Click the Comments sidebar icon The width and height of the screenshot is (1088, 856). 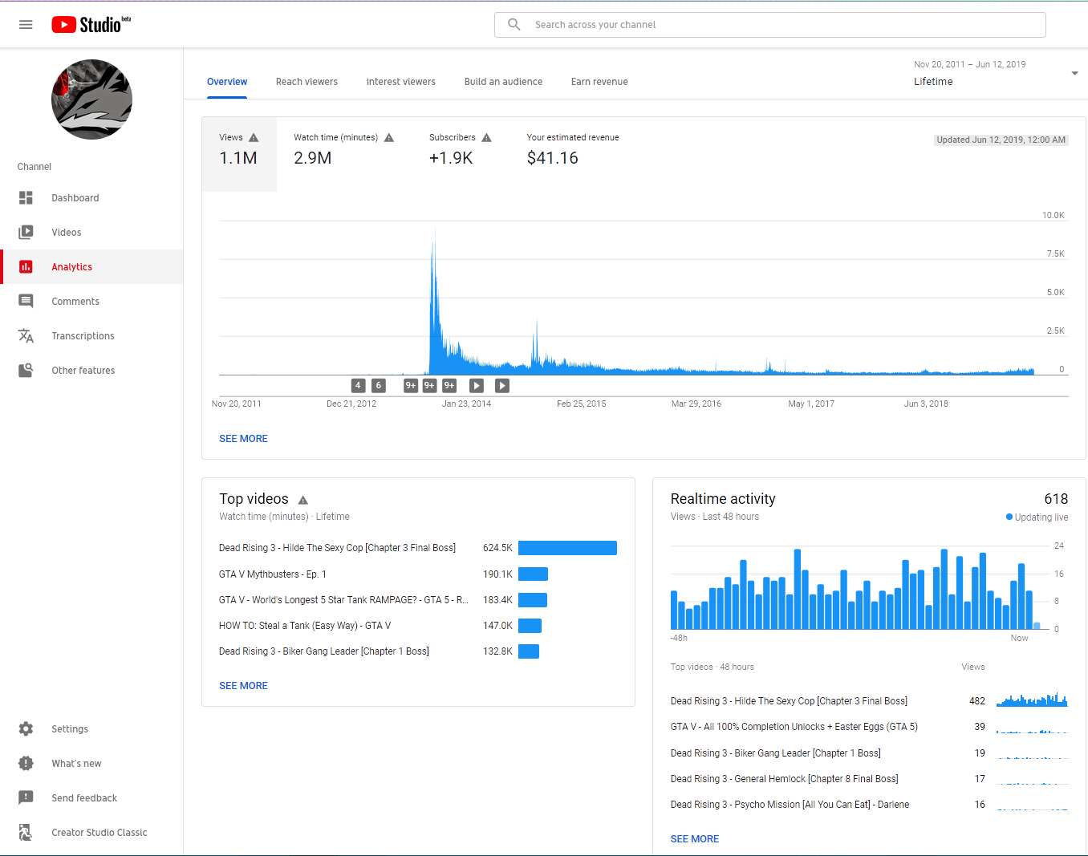(26, 301)
